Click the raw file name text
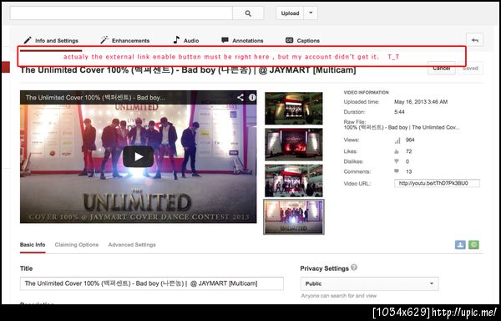This screenshot has width=501, height=321. coord(402,127)
